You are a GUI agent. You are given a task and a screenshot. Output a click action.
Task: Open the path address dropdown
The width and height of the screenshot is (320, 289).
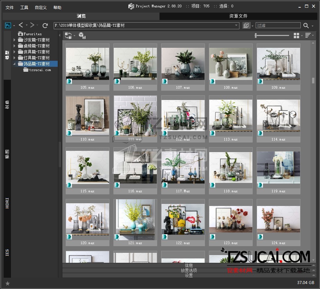tap(236, 26)
